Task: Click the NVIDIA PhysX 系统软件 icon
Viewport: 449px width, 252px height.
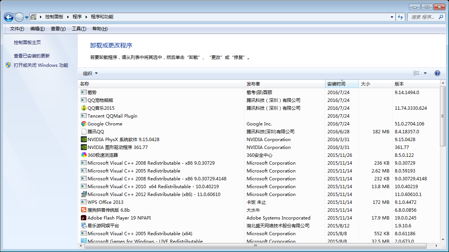Action: point(84,140)
